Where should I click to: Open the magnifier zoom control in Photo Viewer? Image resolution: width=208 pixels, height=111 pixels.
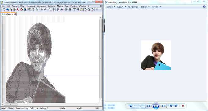click(132, 106)
